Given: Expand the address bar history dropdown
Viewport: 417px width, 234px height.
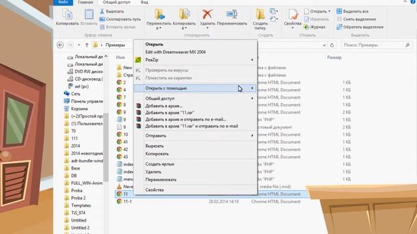Looking at the screenshot, I should [324, 45].
